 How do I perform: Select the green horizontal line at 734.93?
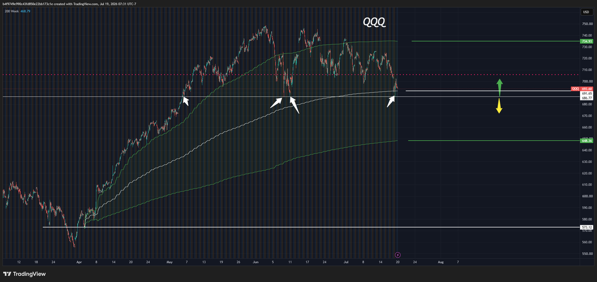point(495,41)
